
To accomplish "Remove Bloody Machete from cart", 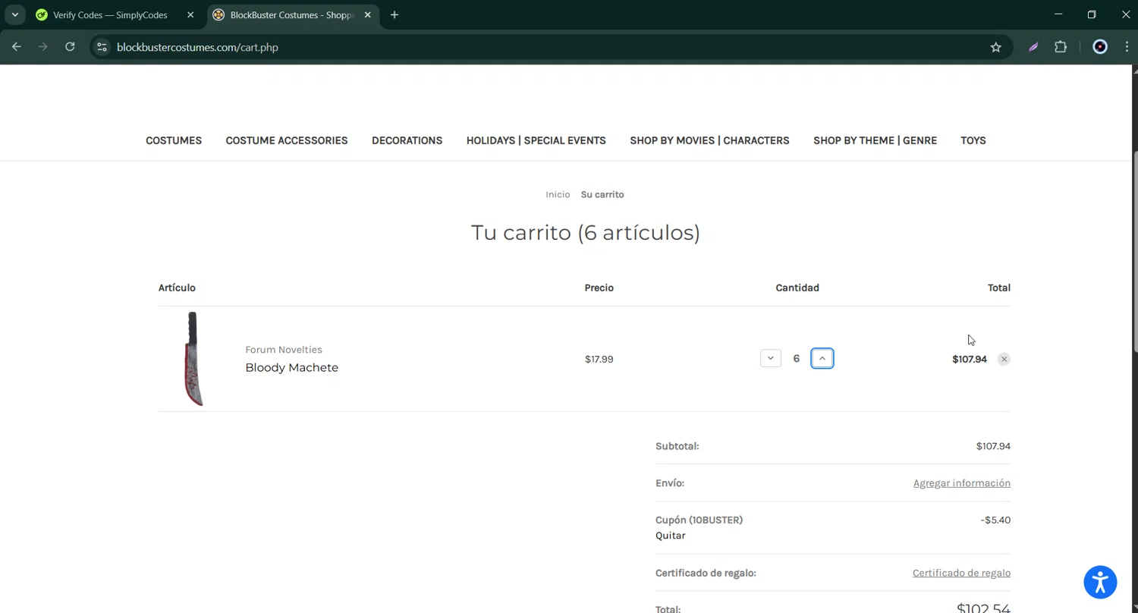I will (1004, 359).
